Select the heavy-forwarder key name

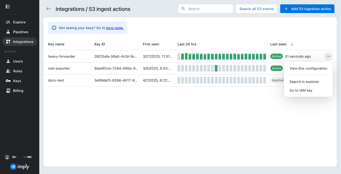(62, 56)
